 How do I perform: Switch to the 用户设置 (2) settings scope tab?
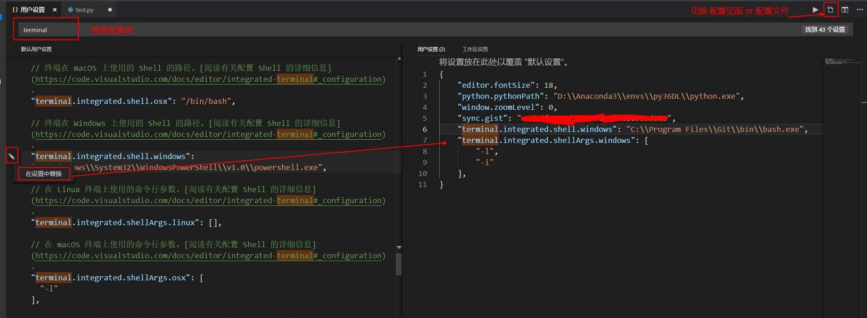pyautogui.click(x=431, y=49)
